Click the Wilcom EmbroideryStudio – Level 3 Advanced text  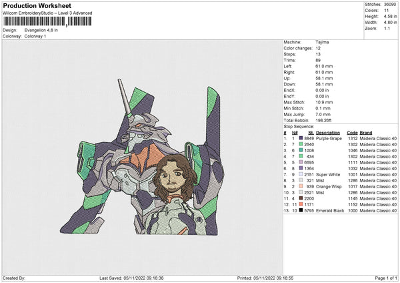47,13
